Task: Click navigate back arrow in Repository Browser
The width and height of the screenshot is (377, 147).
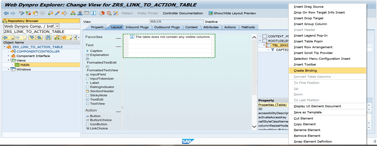Action: 5,38
